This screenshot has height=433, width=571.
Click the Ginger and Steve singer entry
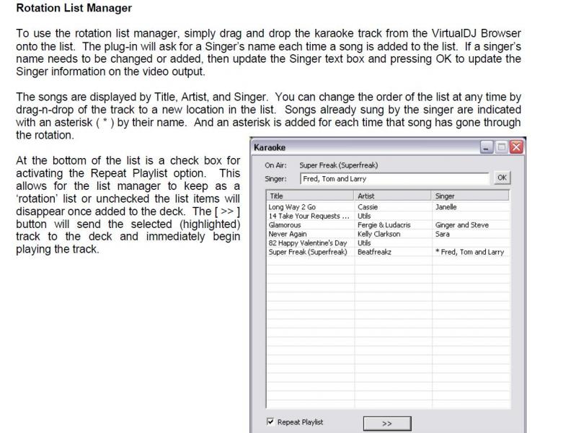point(461,225)
